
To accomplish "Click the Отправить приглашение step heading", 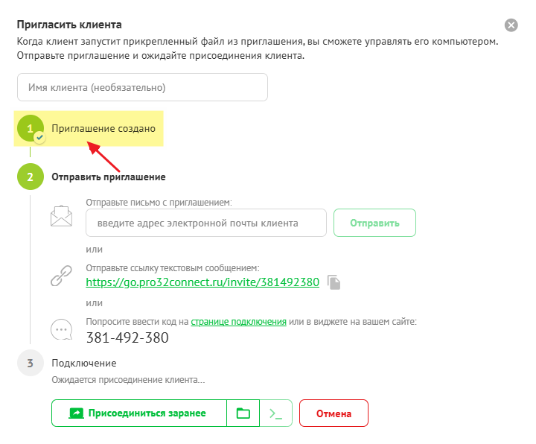I will point(108,177).
